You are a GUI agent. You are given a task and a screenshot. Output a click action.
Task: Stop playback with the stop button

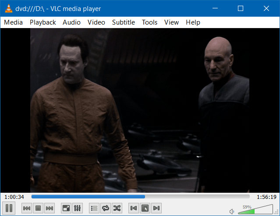pyautogui.click(x=38, y=208)
